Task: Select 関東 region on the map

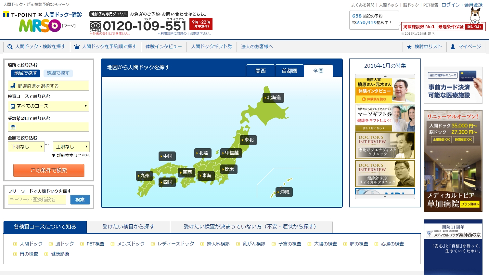Action: point(229,169)
